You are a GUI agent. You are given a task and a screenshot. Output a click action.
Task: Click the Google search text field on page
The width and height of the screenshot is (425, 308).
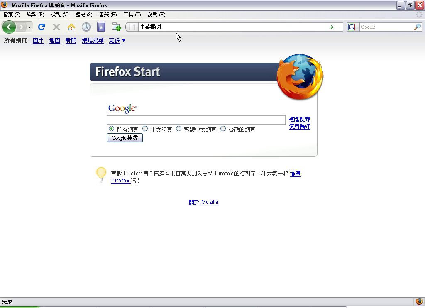196,120
